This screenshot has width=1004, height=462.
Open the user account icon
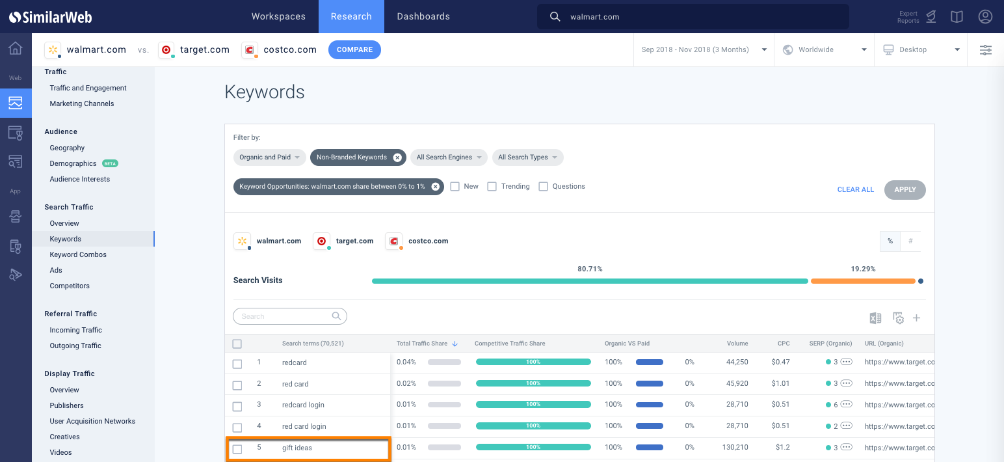[x=985, y=16]
